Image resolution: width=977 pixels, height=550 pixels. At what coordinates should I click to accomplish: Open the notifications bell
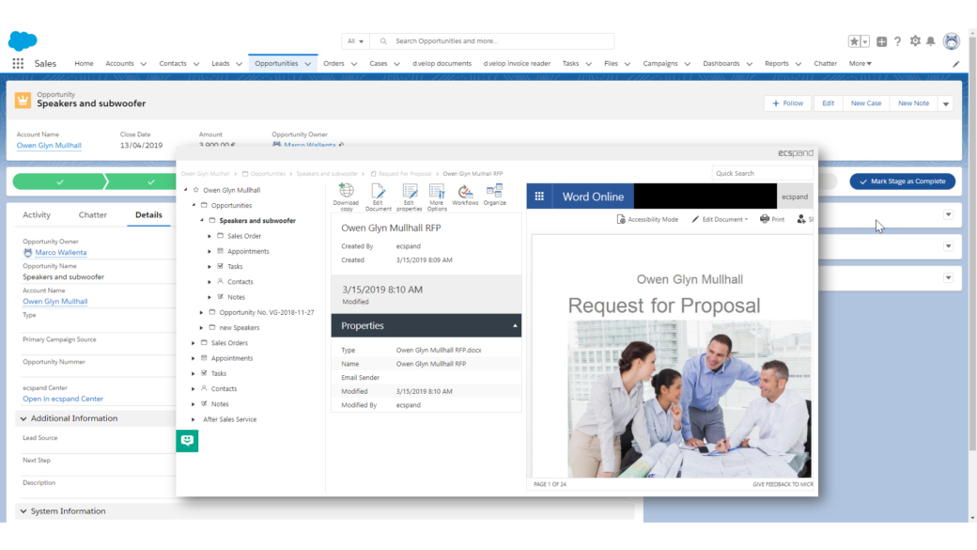tap(931, 41)
